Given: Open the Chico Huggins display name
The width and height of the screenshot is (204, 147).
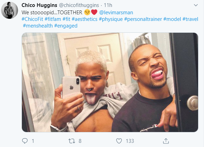Looking at the screenshot, I should tap(39, 5).
